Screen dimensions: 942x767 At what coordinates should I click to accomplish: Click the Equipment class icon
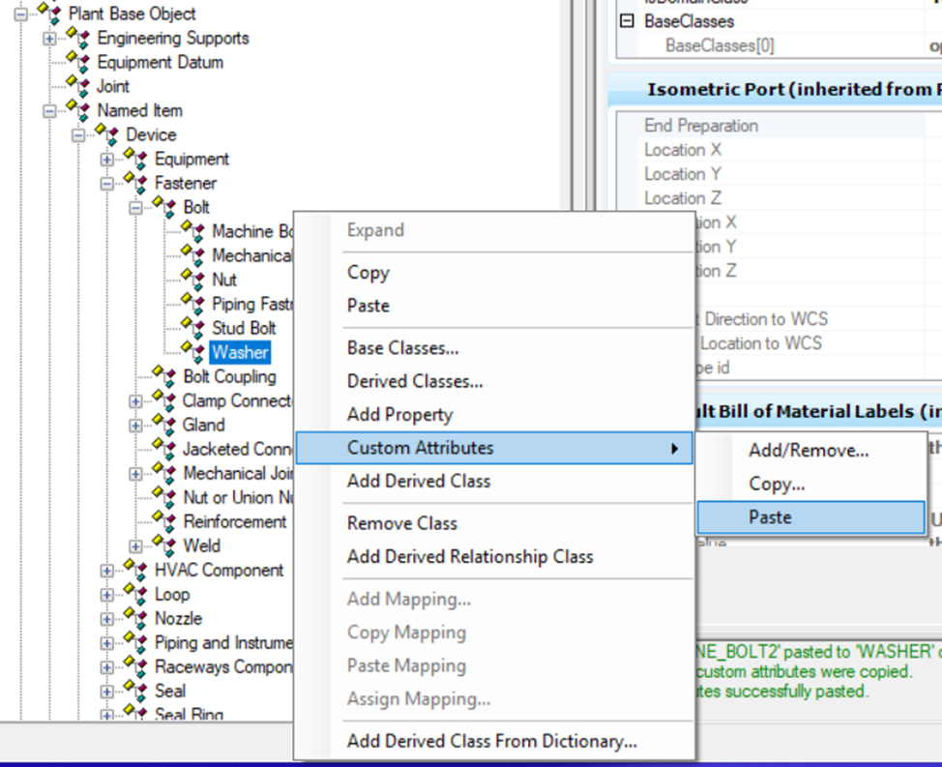(135, 159)
